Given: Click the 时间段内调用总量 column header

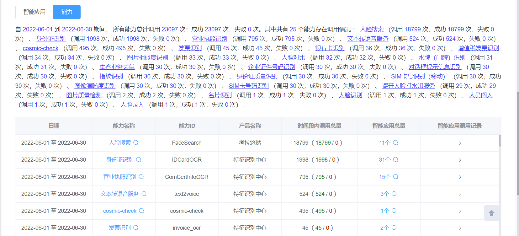Looking at the screenshot, I should tap(319, 126).
